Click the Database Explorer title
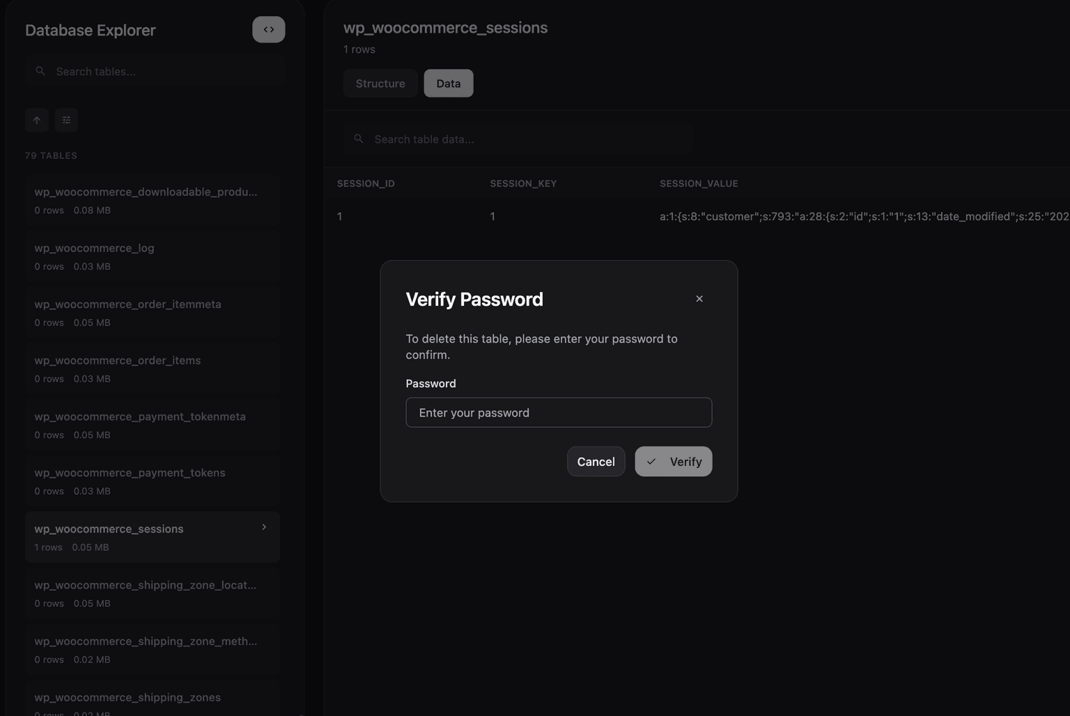Image resolution: width=1070 pixels, height=716 pixels. click(x=90, y=30)
